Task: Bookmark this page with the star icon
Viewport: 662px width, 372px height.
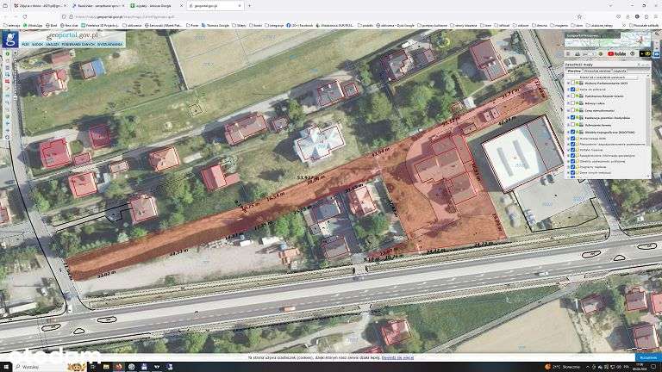Action: (x=579, y=16)
